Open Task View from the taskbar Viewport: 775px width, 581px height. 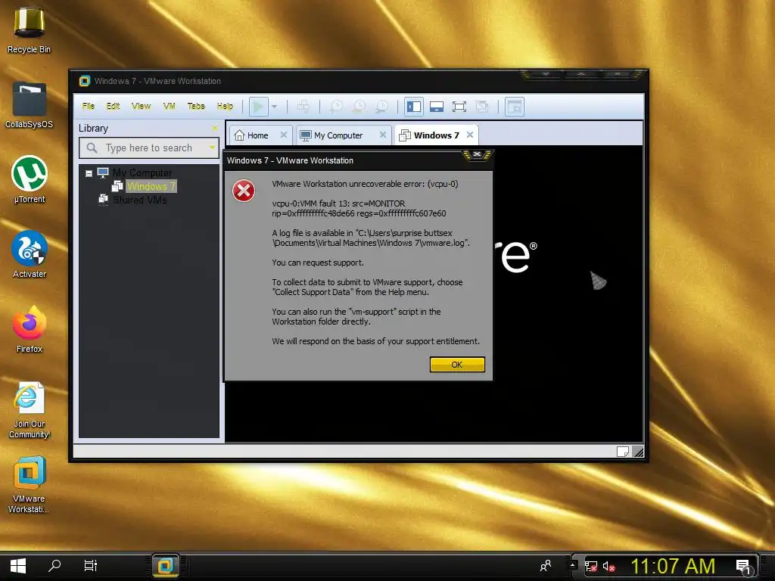[91, 566]
